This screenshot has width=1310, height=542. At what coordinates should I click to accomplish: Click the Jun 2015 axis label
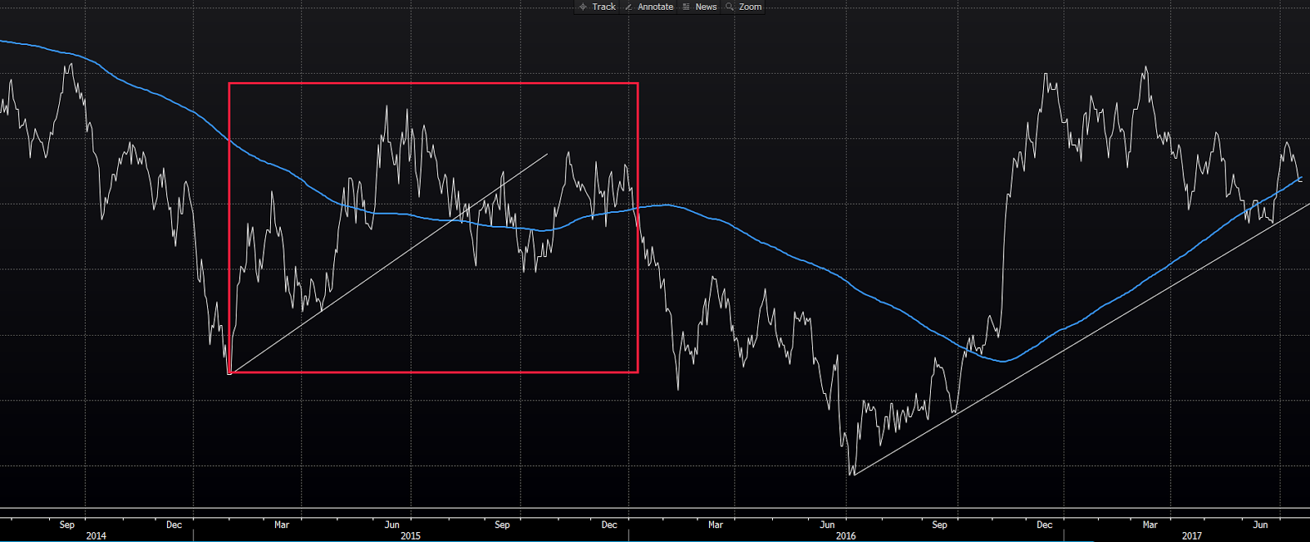click(392, 525)
